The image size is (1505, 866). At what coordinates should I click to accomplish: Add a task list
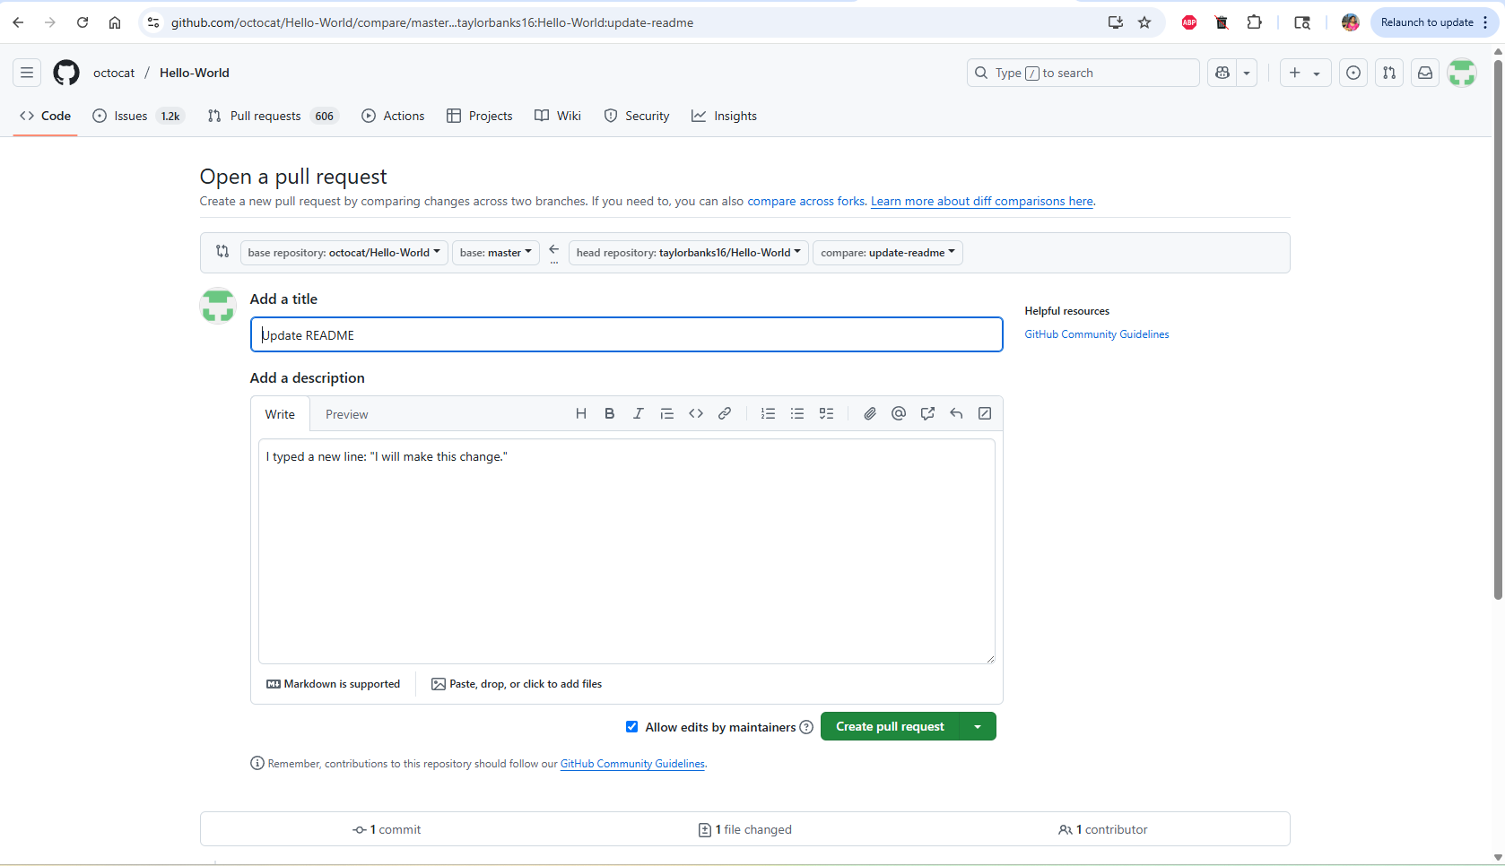pos(827,413)
